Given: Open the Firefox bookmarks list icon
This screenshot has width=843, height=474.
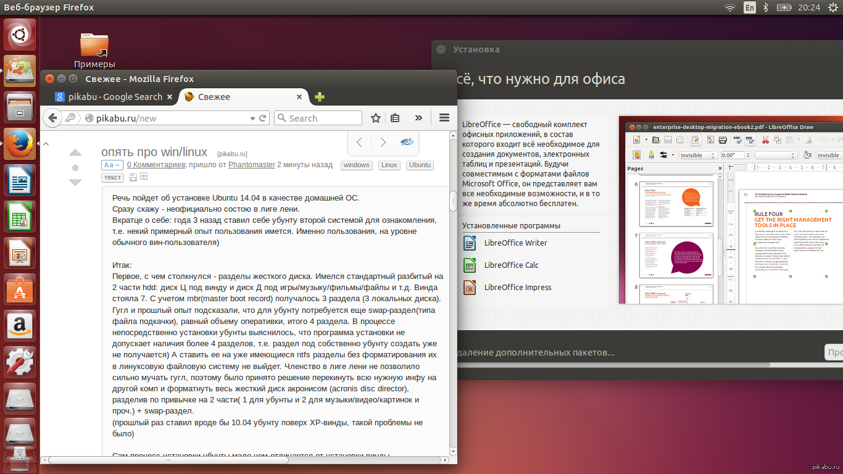Looking at the screenshot, I should pyautogui.click(x=396, y=118).
